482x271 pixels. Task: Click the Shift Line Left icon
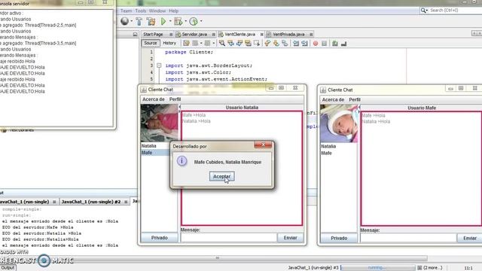click(296, 44)
